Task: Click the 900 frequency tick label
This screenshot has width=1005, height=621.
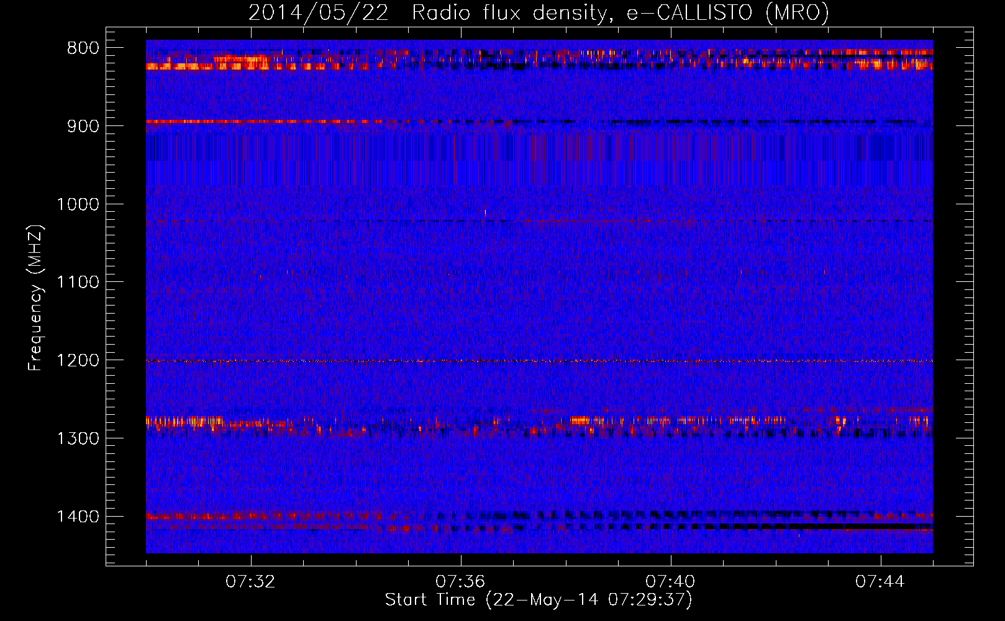Action: coord(83,126)
